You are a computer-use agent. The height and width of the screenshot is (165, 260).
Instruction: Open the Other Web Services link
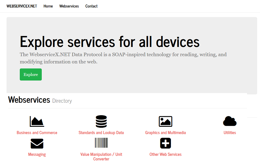pos(166,154)
